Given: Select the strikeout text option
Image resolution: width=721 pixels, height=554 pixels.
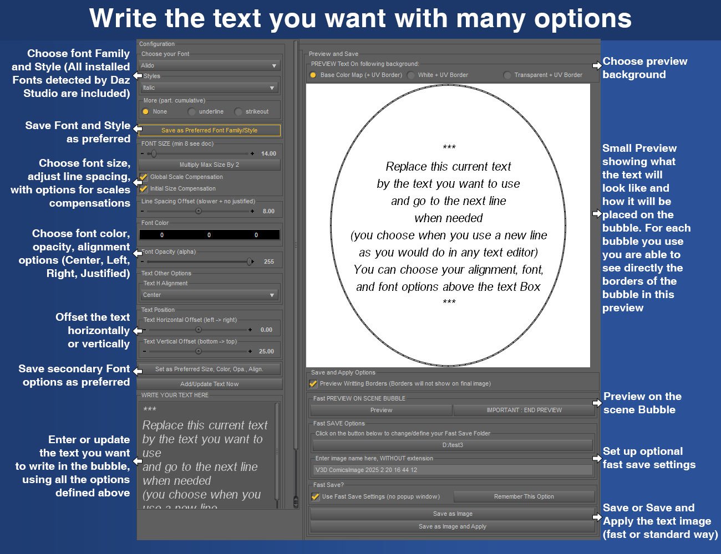Looking at the screenshot, I should point(237,111).
